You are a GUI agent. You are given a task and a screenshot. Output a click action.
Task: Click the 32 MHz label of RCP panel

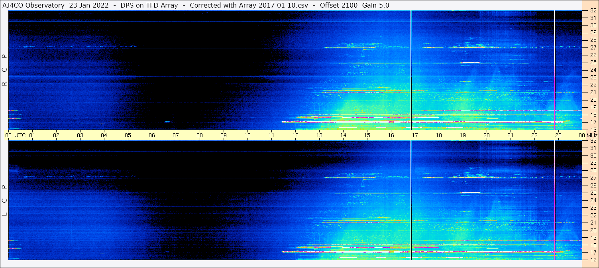pos(593,11)
